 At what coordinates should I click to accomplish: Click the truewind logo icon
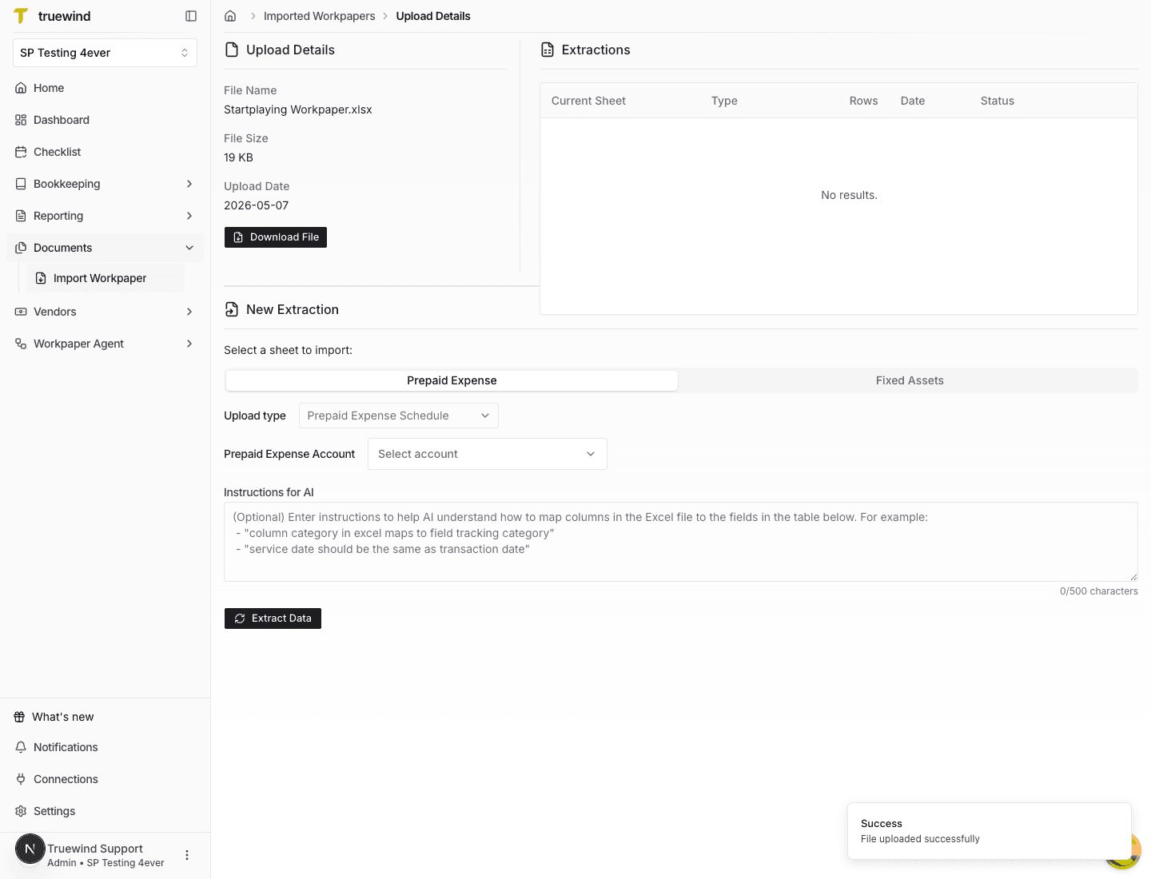(21, 16)
